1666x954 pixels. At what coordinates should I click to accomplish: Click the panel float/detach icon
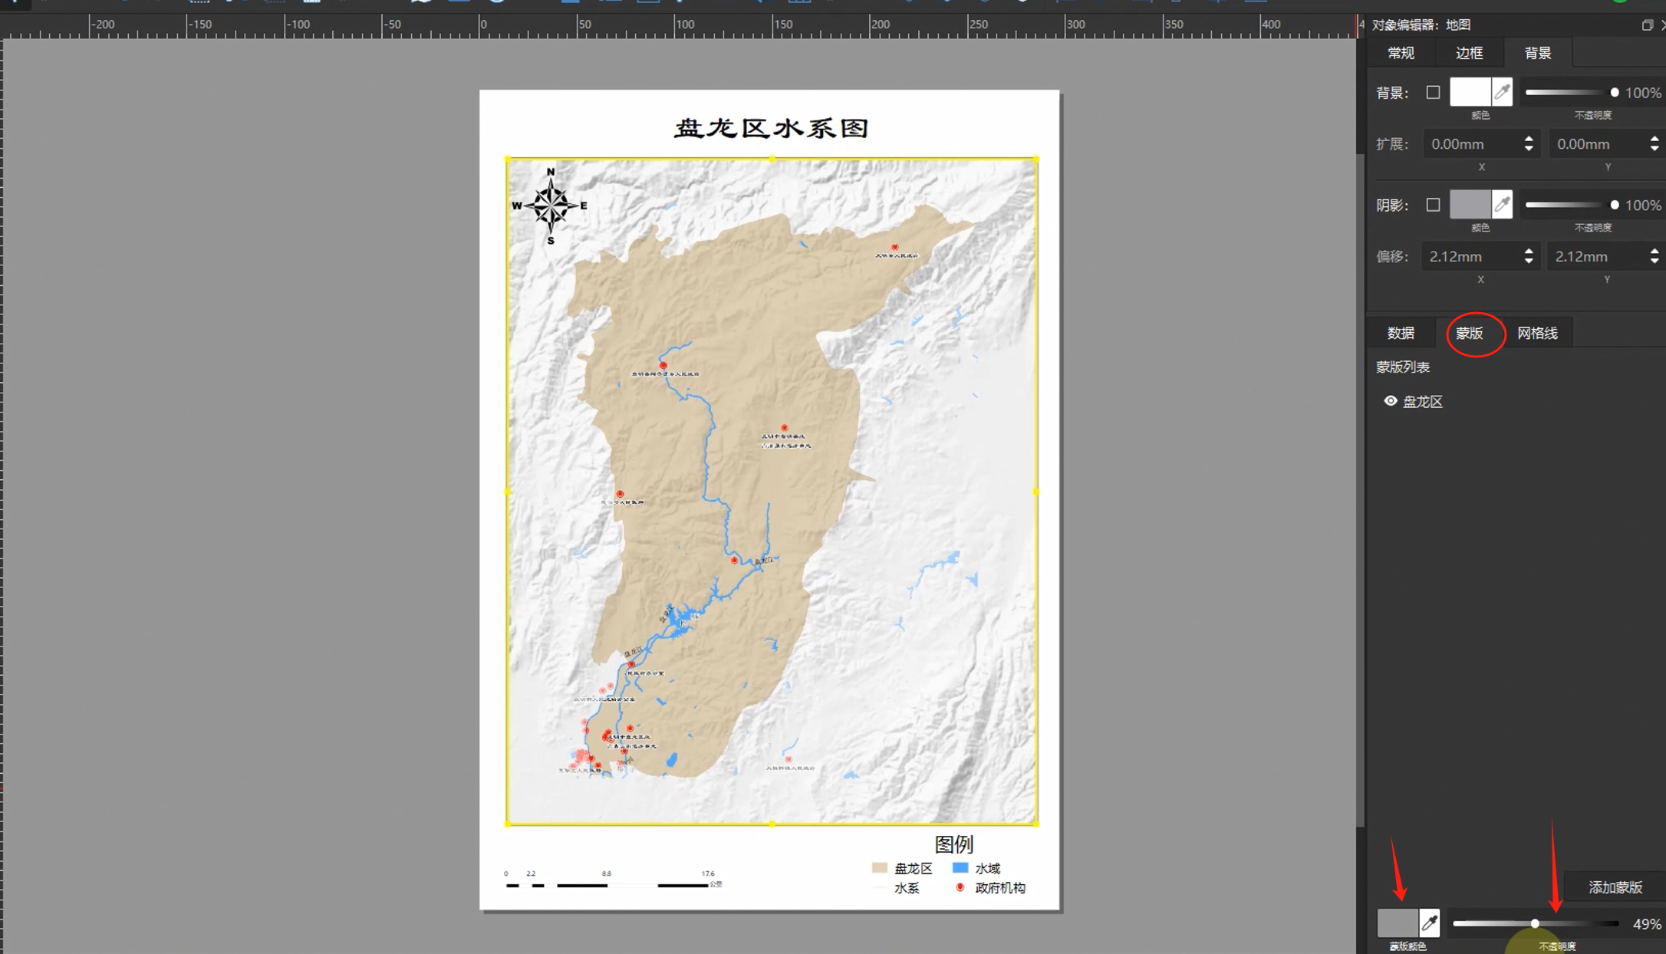[x=1646, y=25]
